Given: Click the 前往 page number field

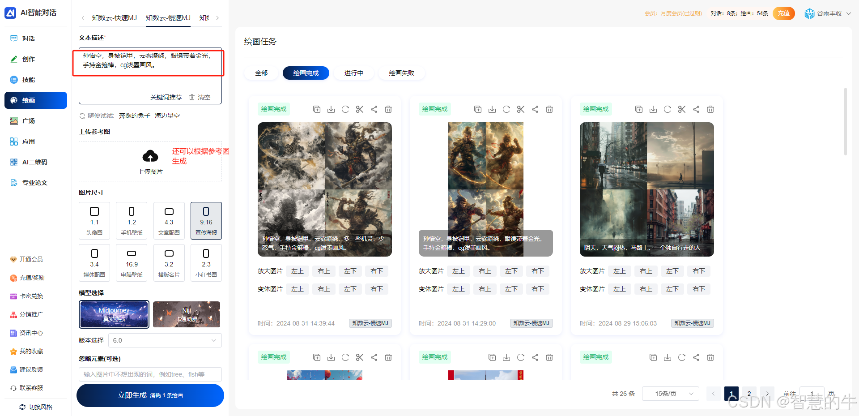Looking at the screenshot, I should pos(812,394).
